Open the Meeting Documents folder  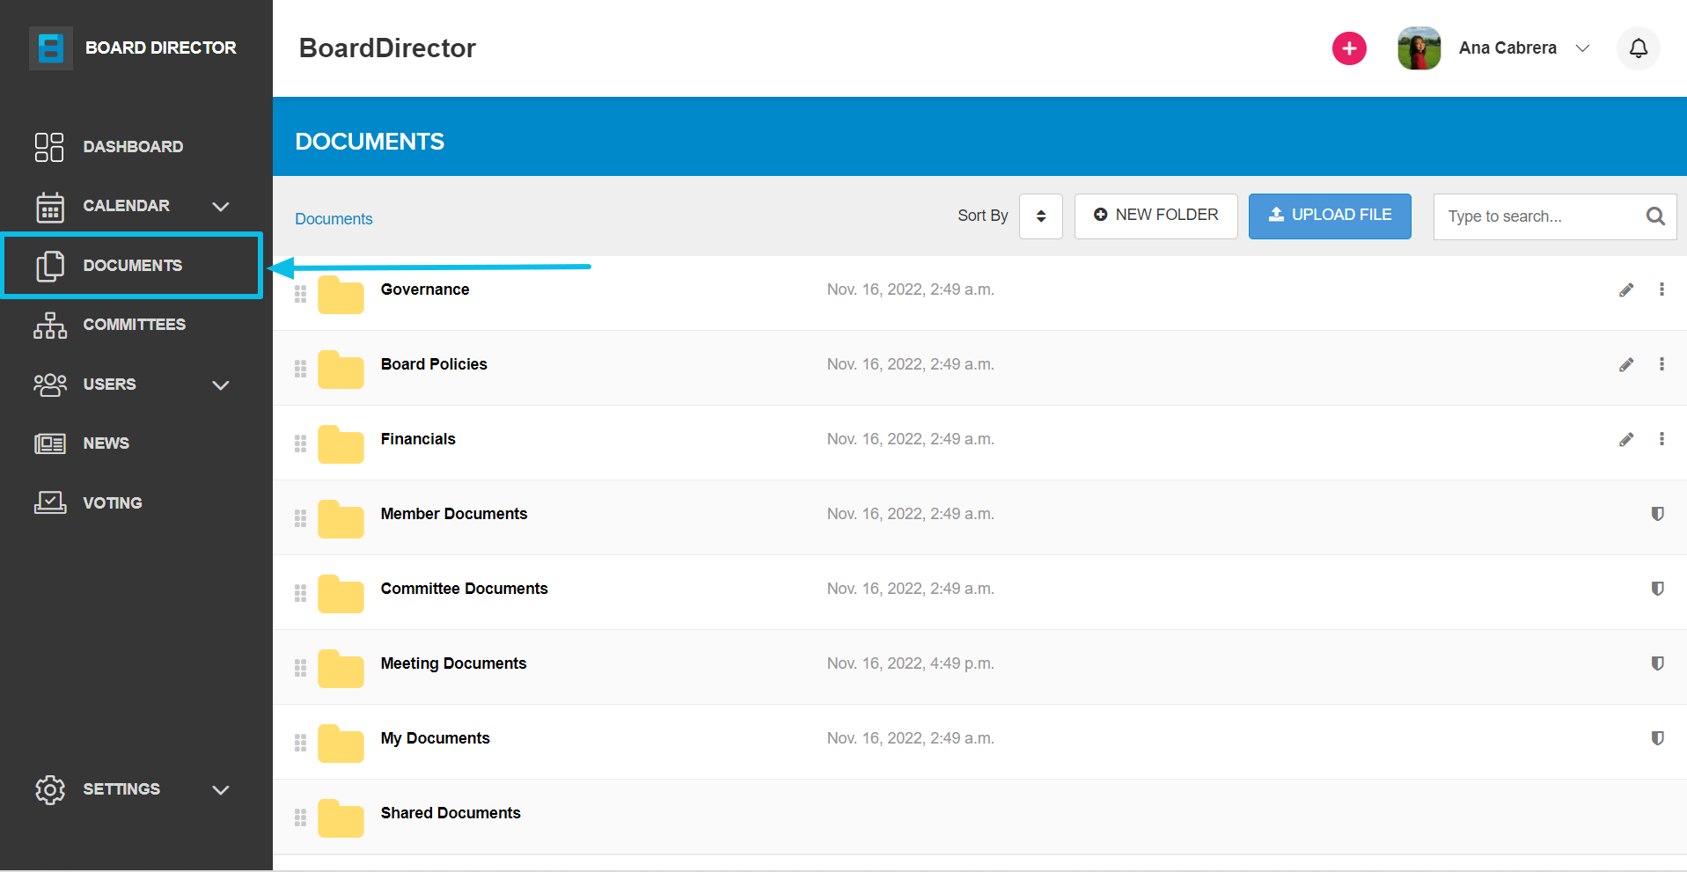[x=453, y=663]
